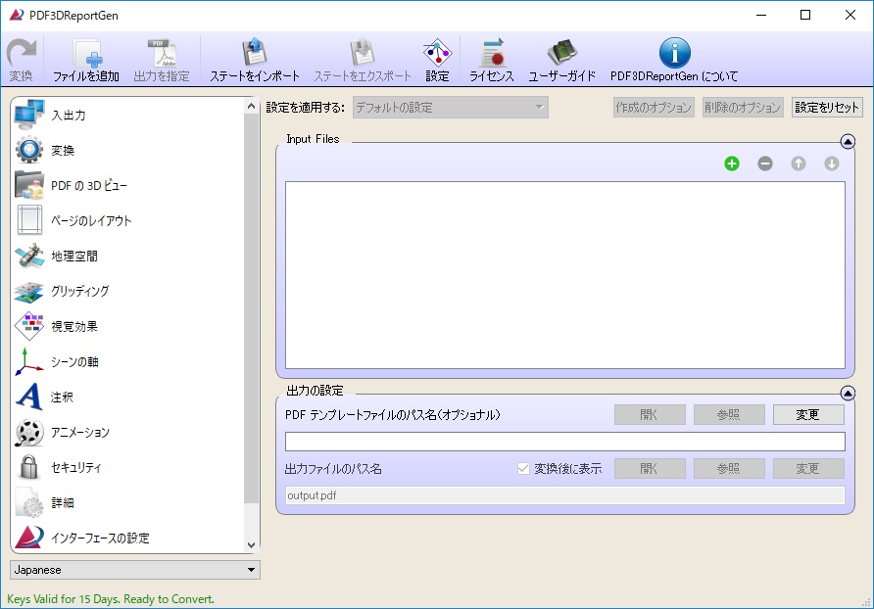Click the minus remove input file icon
The image size is (874, 609).
(x=765, y=164)
